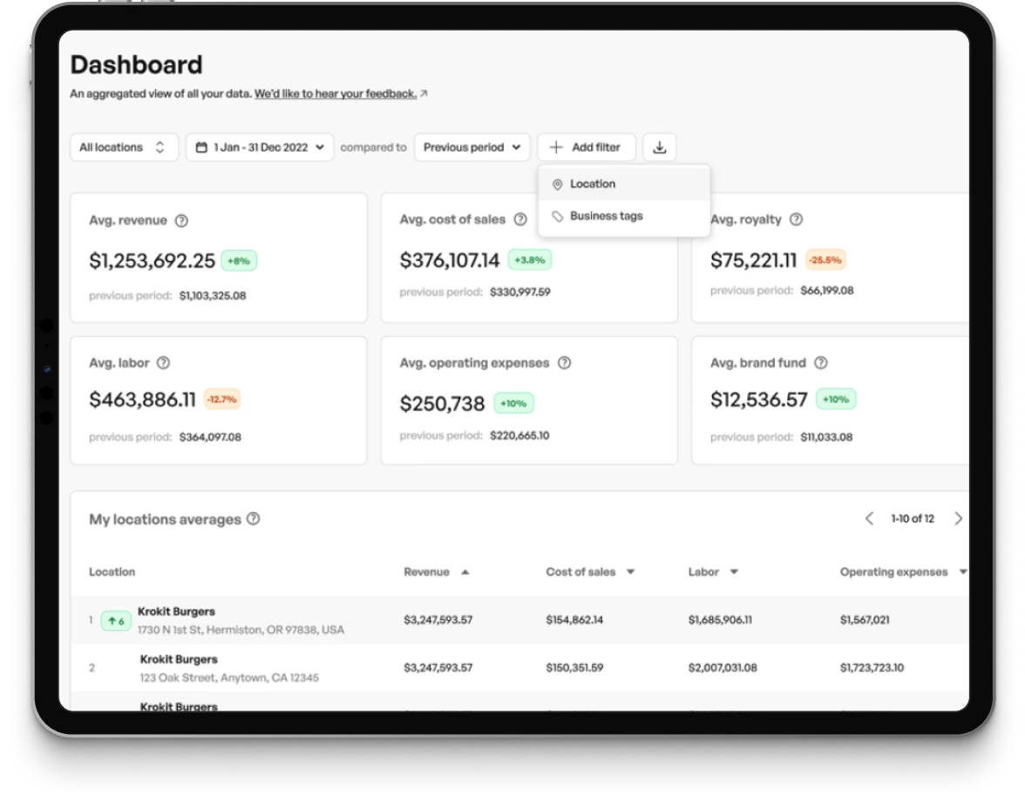Toggle sorting on the Cost of sales column
This screenshot has width=1025, height=801.
[629, 572]
